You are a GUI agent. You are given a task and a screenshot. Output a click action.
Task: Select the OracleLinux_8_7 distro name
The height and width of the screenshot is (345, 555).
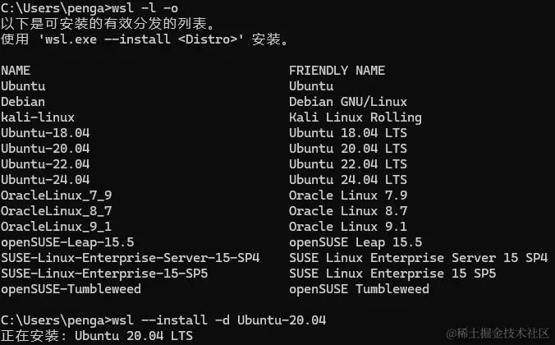point(56,211)
